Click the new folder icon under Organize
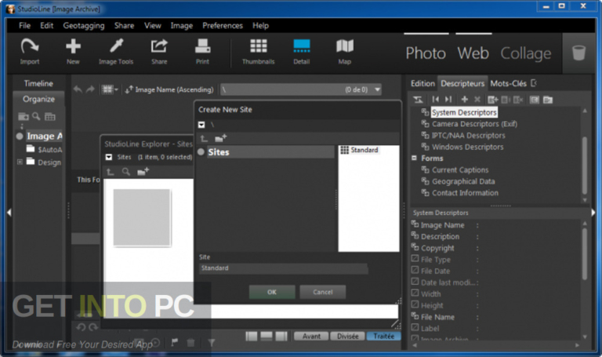 [x=24, y=116]
